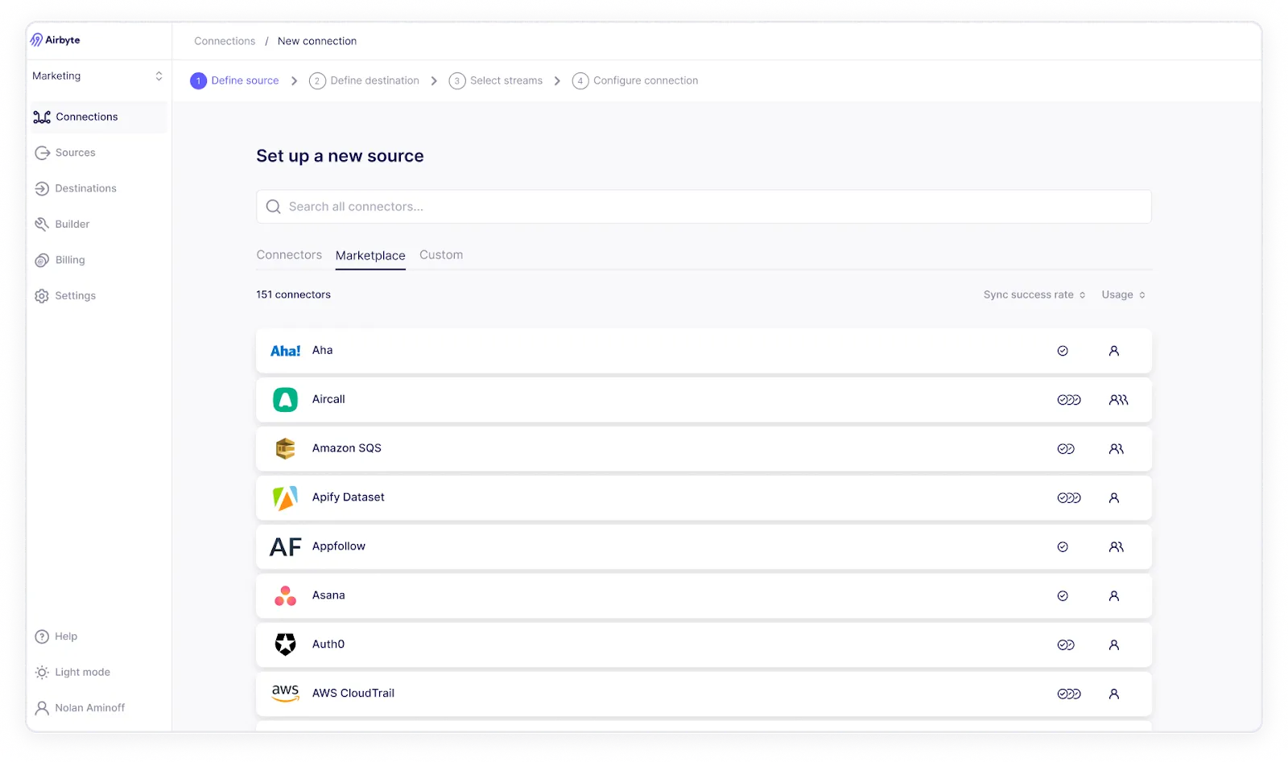This screenshot has height=762, width=1288.
Task: Click the AWS CloudTrail aws logo
Action: pyautogui.click(x=285, y=694)
